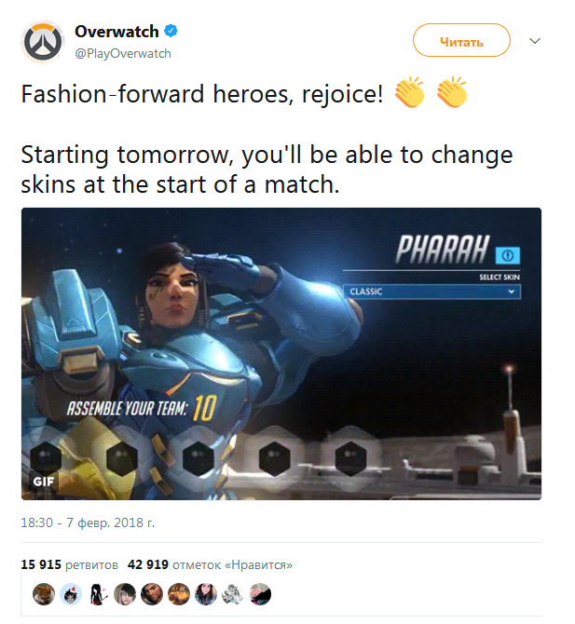
Task: Click the blue hero info icon beside PHARAH
Action: click(x=507, y=255)
